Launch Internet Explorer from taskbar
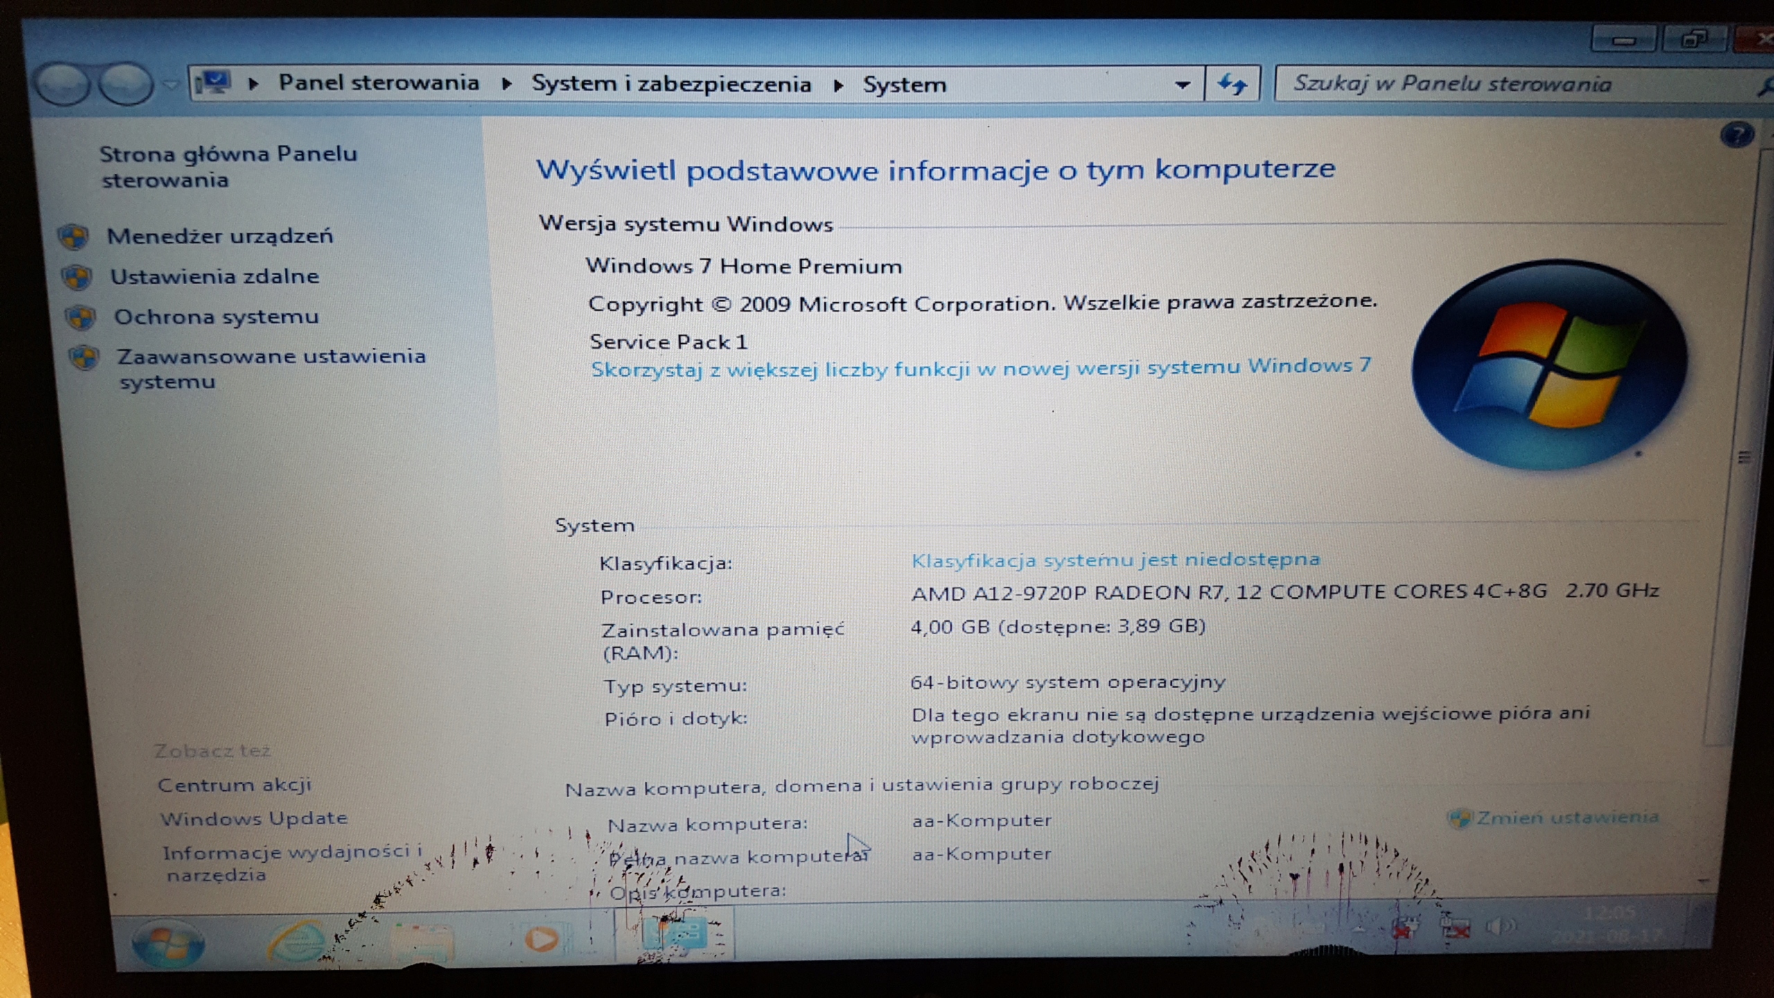This screenshot has height=998, width=1774. click(x=297, y=941)
